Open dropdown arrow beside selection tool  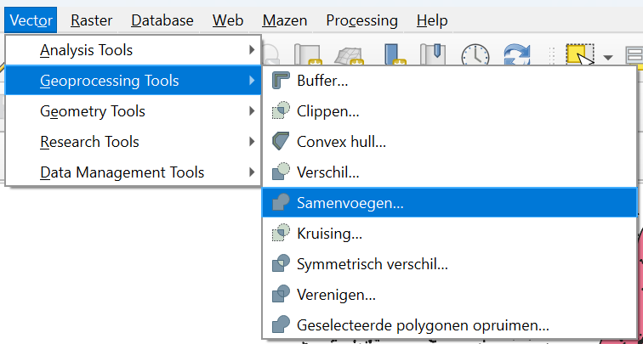(x=608, y=57)
